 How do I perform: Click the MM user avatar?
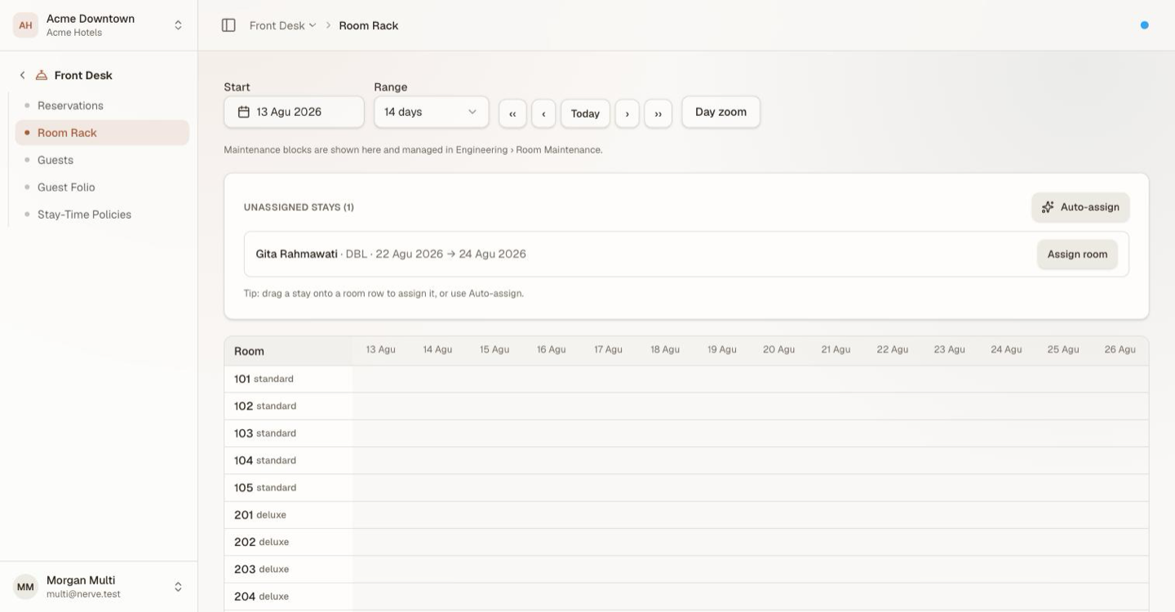click(26, 587)
